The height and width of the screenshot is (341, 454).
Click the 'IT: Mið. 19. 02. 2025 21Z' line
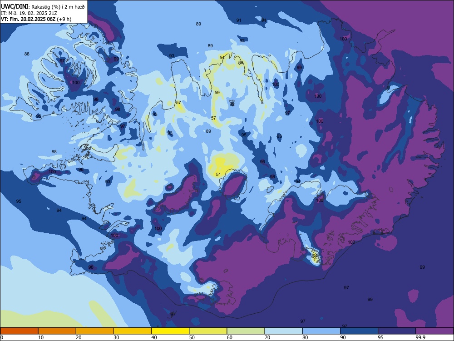(x=29, y=13)
